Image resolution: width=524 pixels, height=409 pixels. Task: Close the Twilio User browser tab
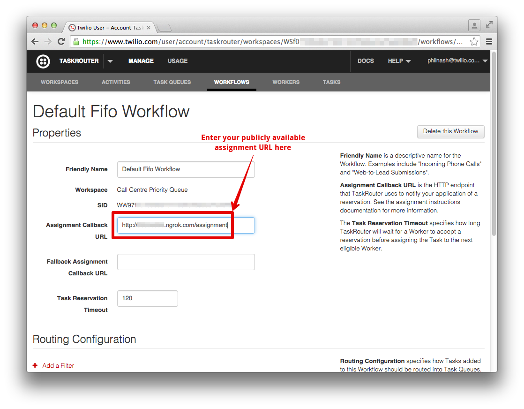(x=149, y=28)
